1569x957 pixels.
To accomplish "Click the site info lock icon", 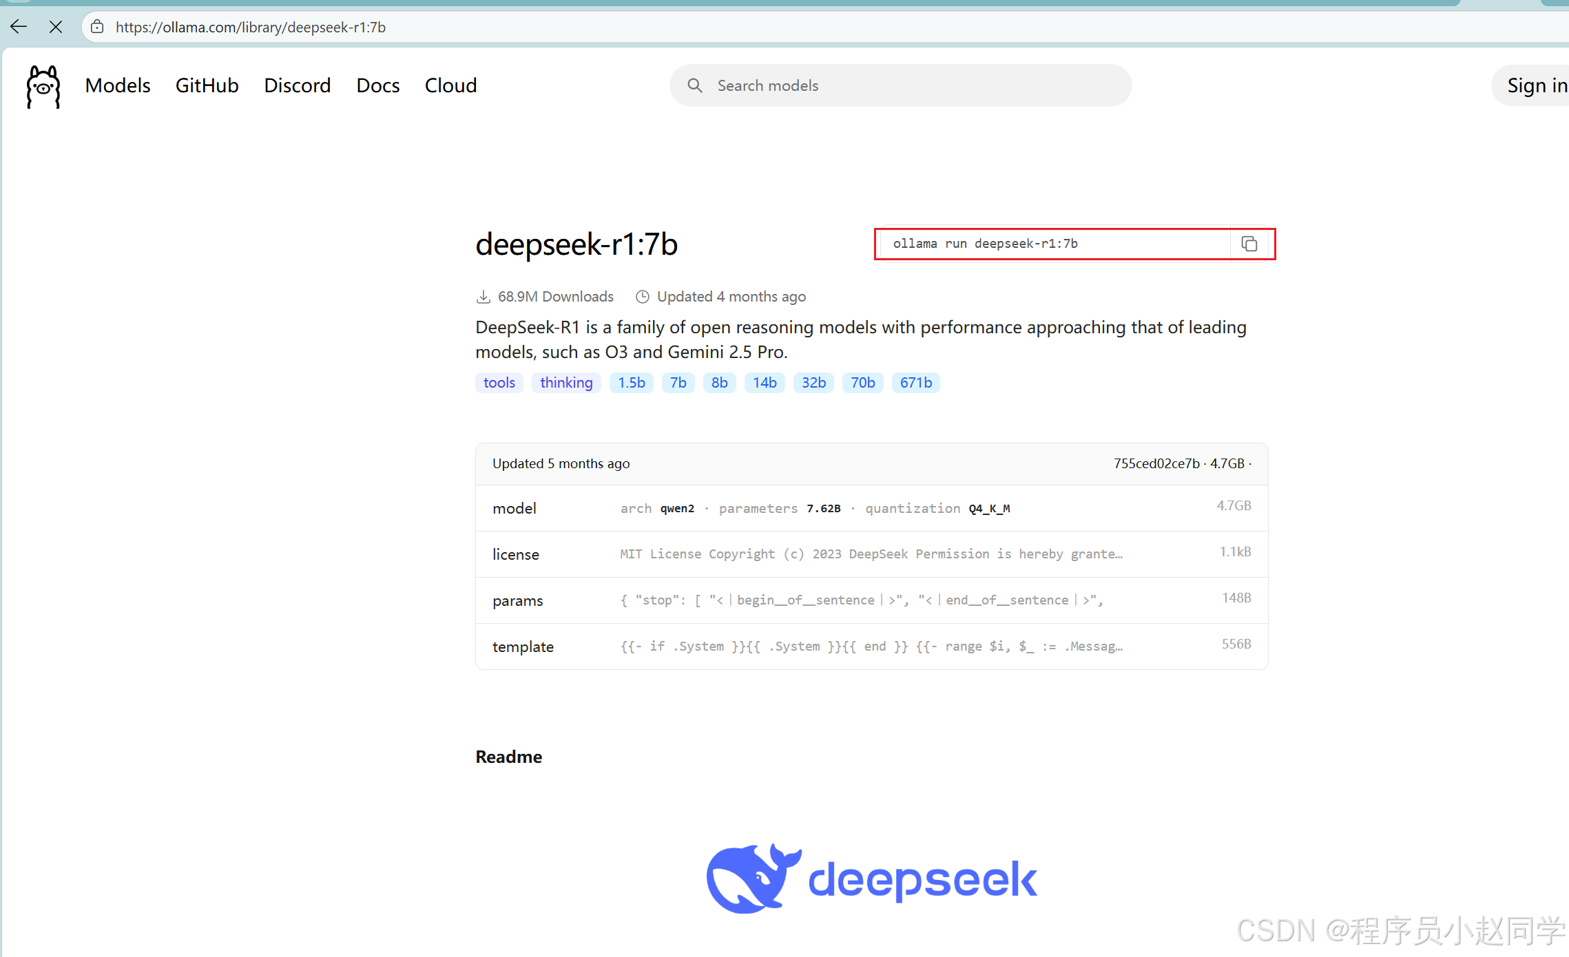I will 97,27.
